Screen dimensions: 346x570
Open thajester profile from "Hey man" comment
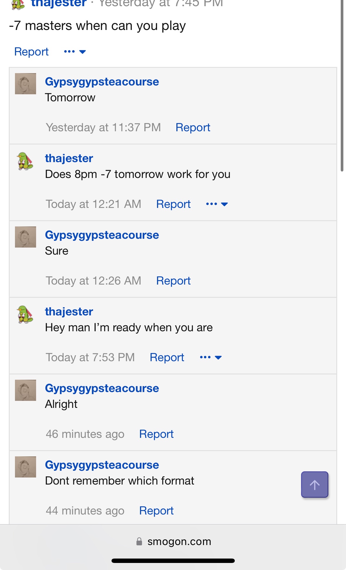(69, 312)
